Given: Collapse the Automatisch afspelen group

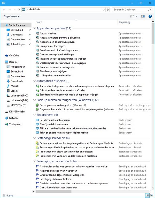Looking at the screenshot, I should click(x=34, y=81).
